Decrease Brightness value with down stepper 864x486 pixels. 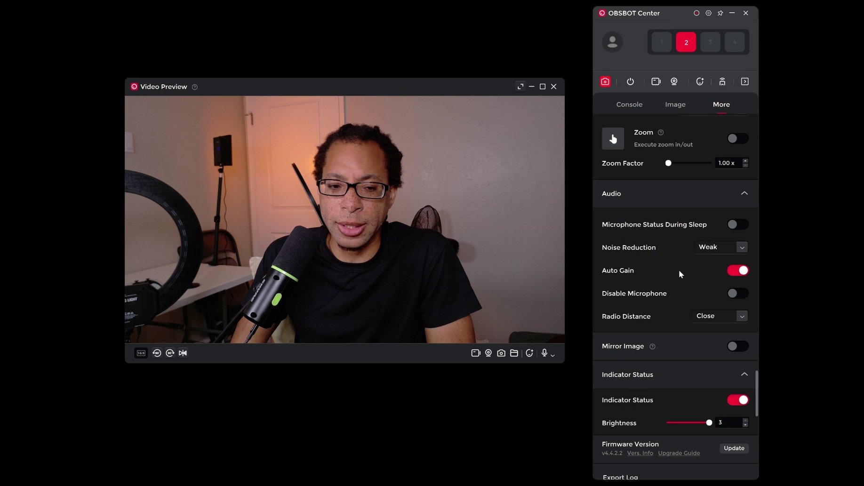click(x=745, y=425)
